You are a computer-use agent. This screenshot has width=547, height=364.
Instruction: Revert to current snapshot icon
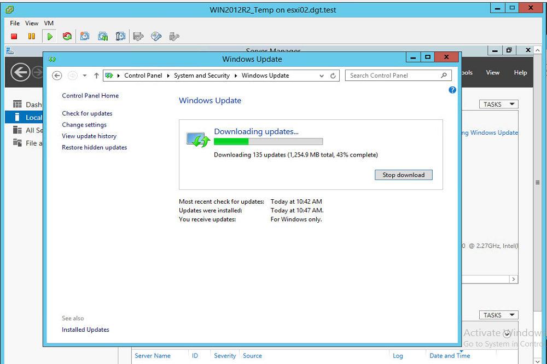(103, 36)
